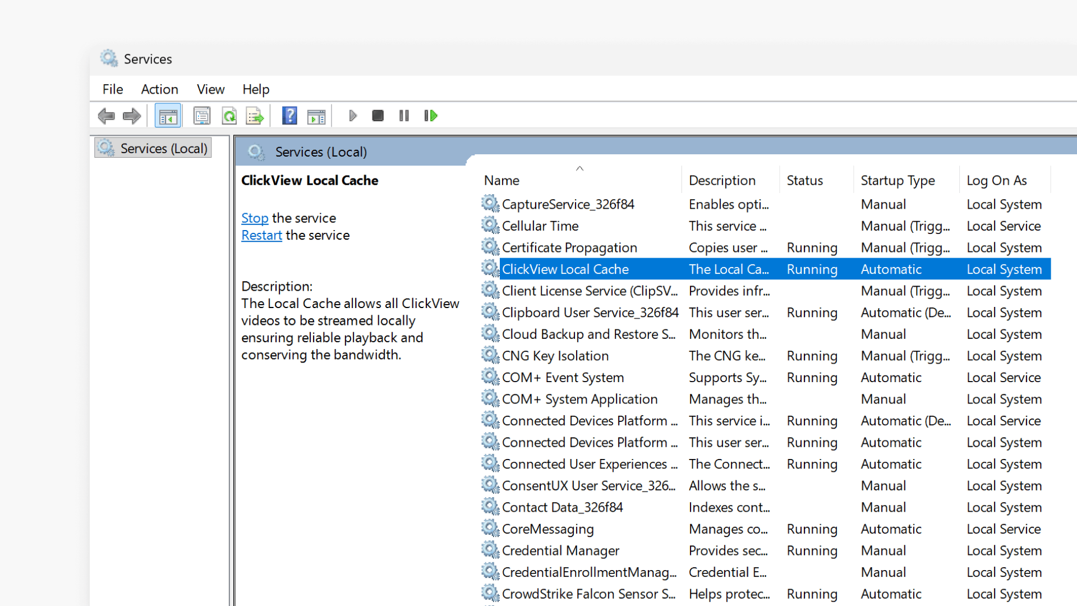Open the View menu
Viewport: 1077px width, 606px height.
click(210, 89)
